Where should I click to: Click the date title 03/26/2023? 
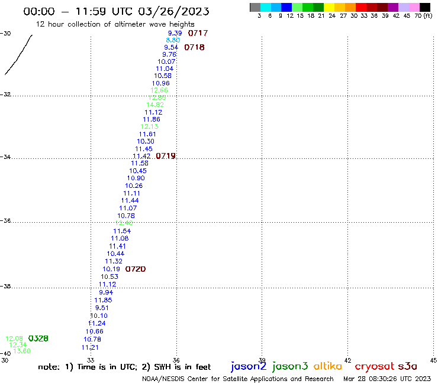click(x=173, y=11)
